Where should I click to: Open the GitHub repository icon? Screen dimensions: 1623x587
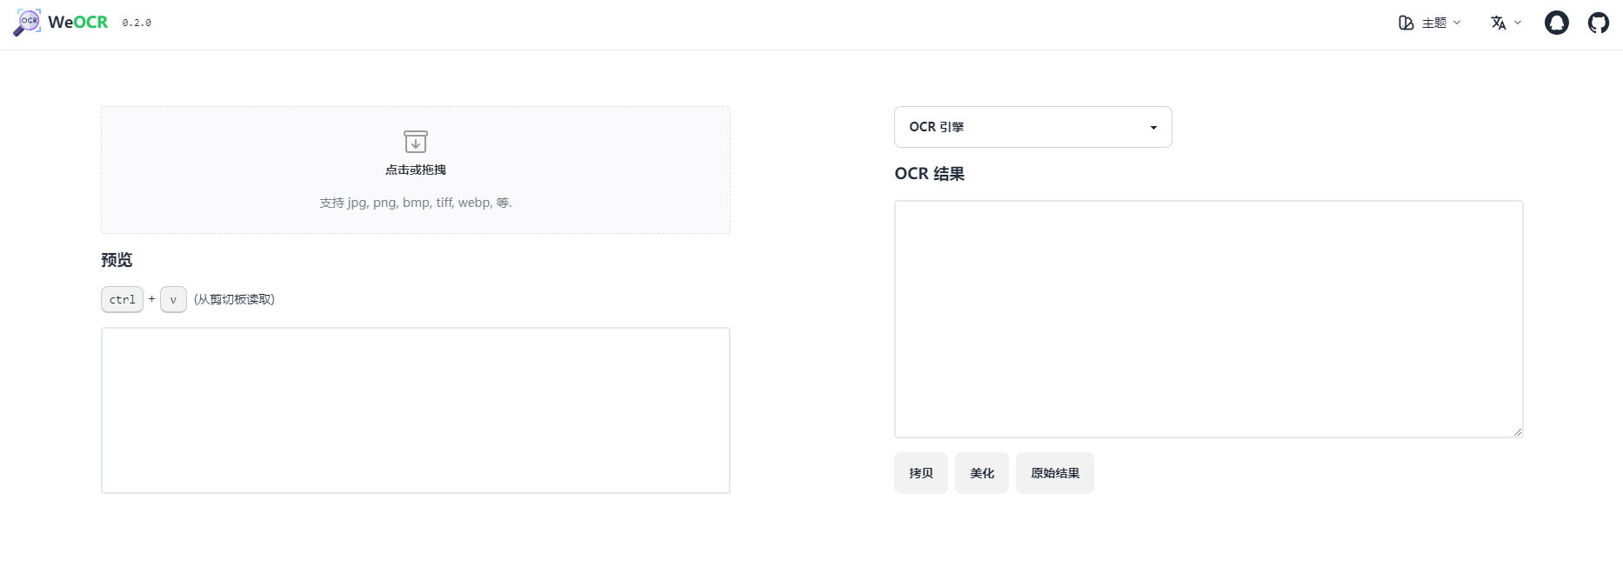point(1598,23)
